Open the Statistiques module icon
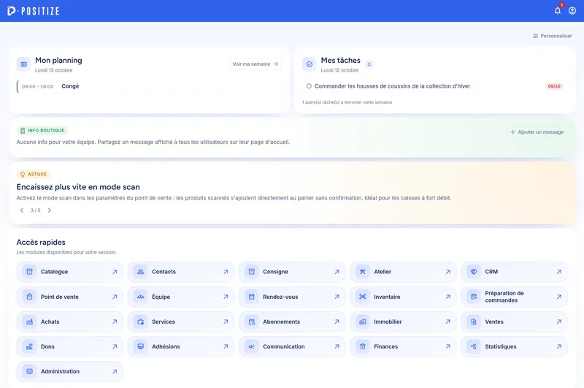584x388 pixels. pos(473,346)
